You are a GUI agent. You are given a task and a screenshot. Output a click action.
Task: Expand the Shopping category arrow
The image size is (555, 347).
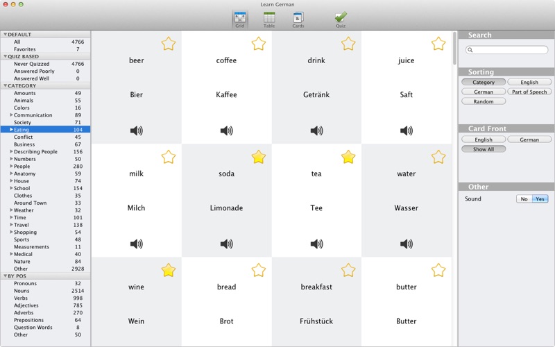click(11, 232)
